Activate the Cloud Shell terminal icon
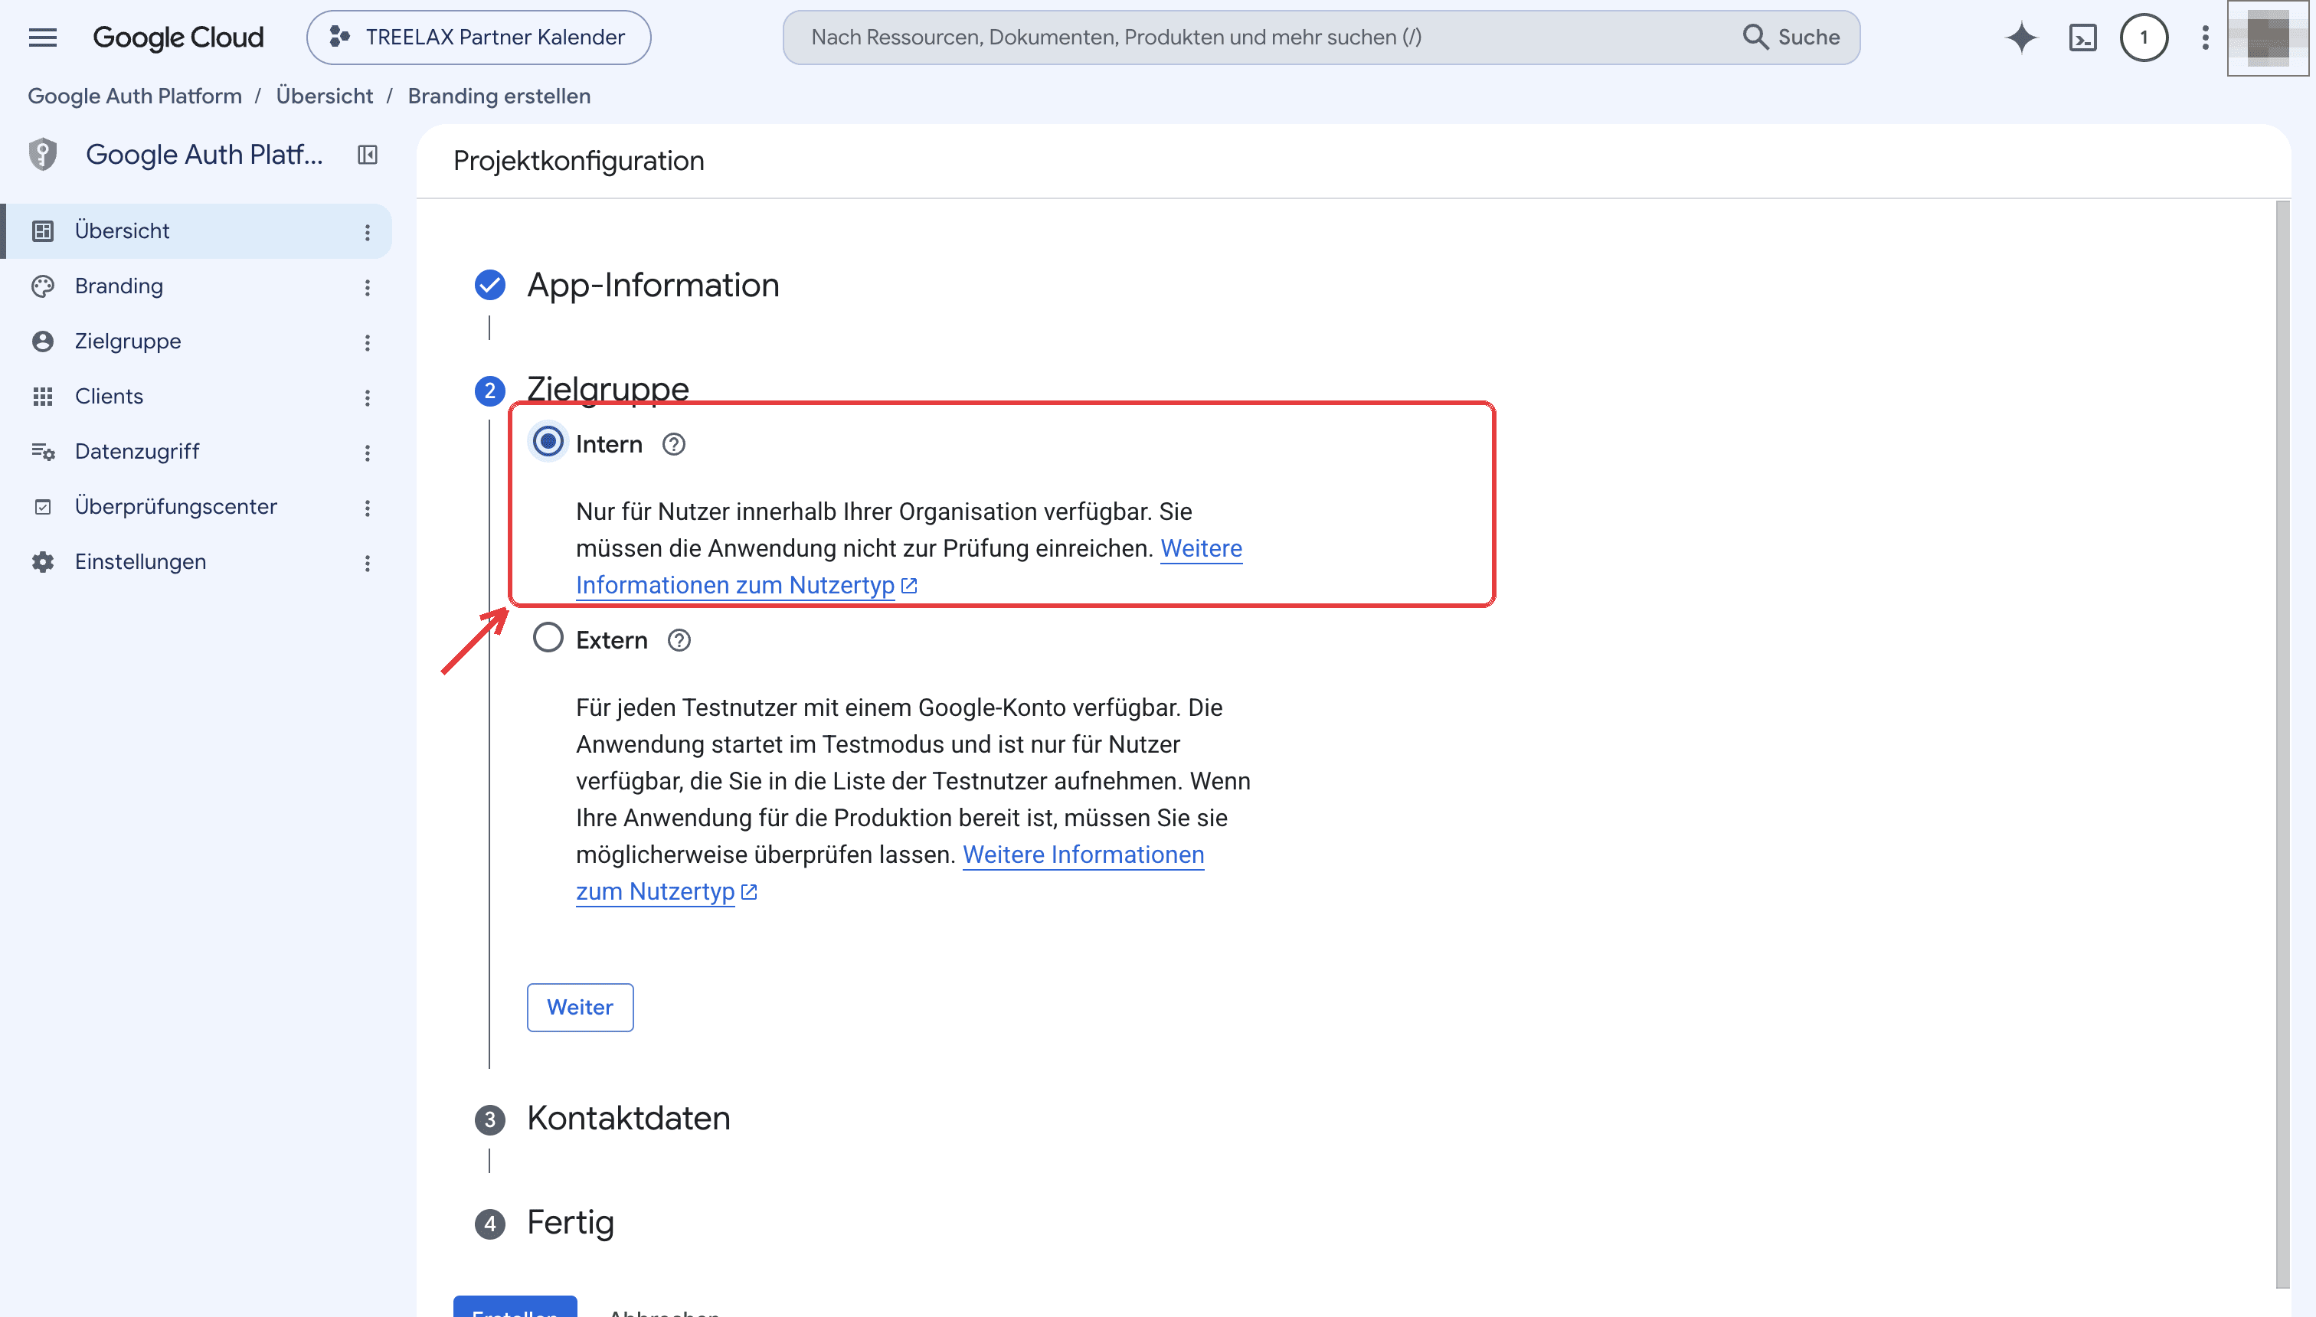2316x1317 pixels. click(x=2082, y=37)
